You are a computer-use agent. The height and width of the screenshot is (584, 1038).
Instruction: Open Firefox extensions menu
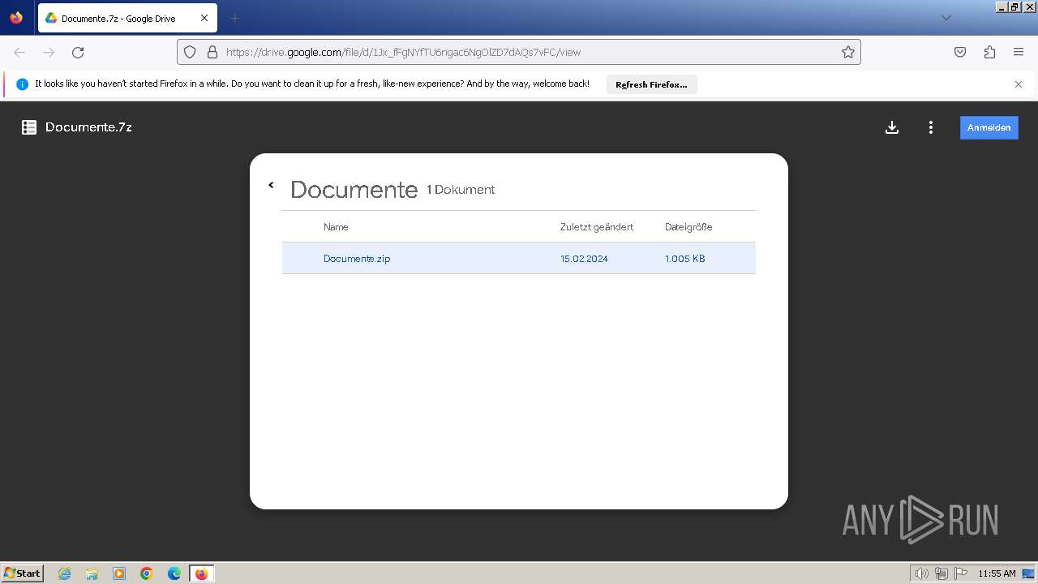[x=989, y=52]
